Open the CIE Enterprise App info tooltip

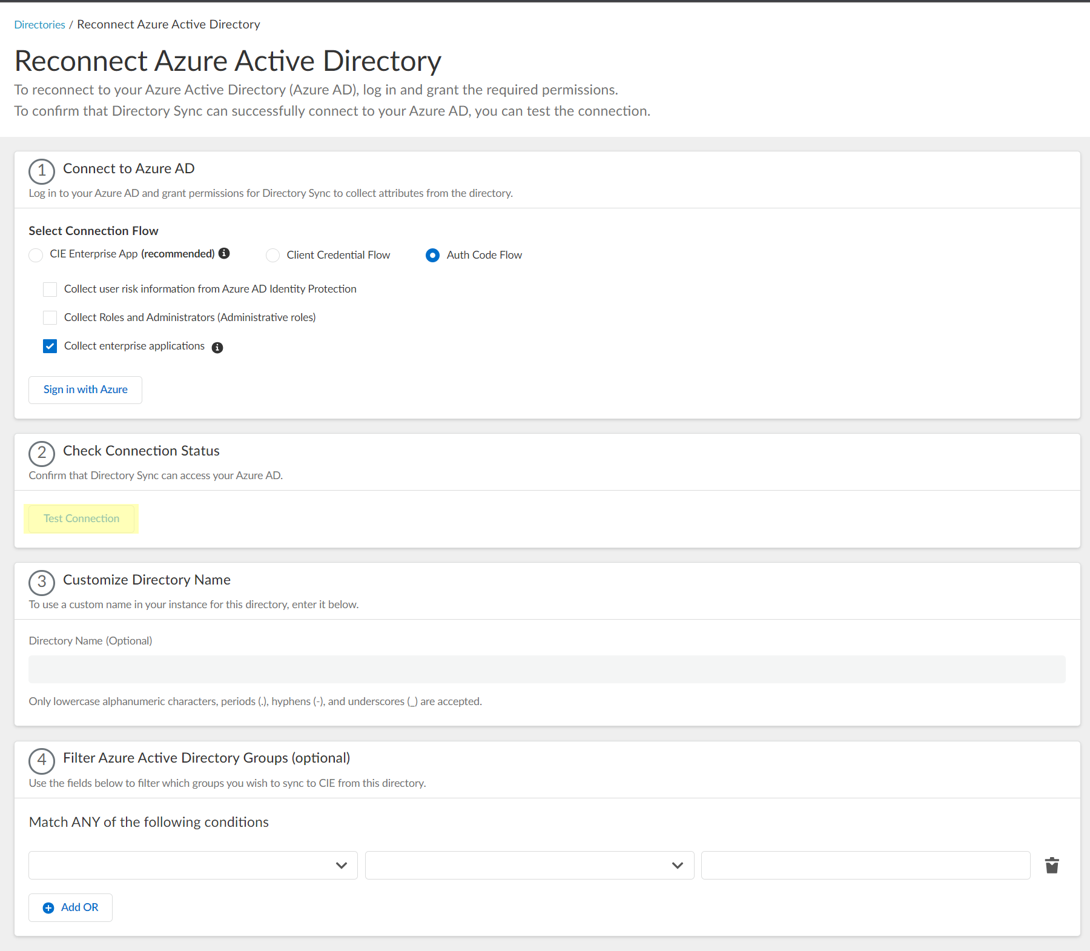click(x=225, y=254)
